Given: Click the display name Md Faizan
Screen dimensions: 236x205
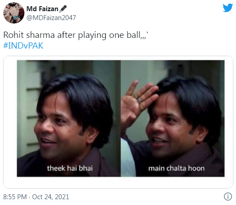Looking at the screenshot, I should tap(42, 9).
